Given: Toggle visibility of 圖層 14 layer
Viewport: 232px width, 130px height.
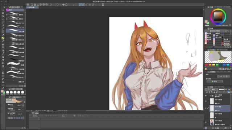Looking at the screenshot, I should pyautogui.click(x=206, y=101).
